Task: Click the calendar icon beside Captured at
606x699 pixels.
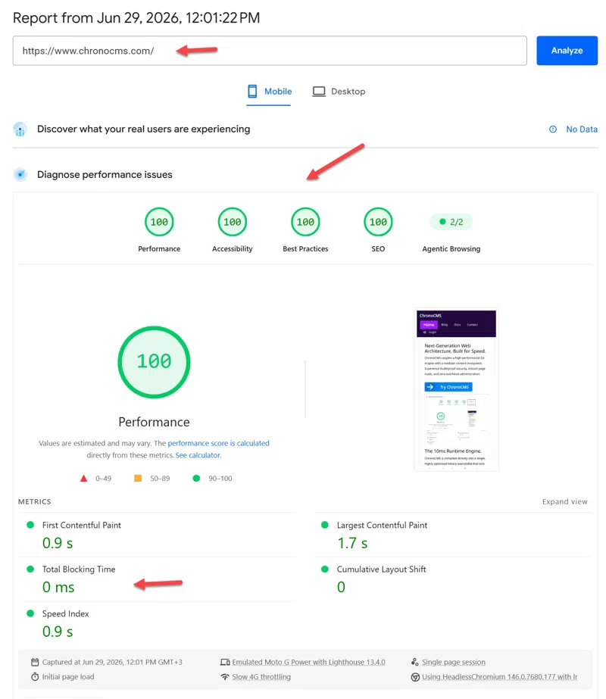Action: [35, 662]
